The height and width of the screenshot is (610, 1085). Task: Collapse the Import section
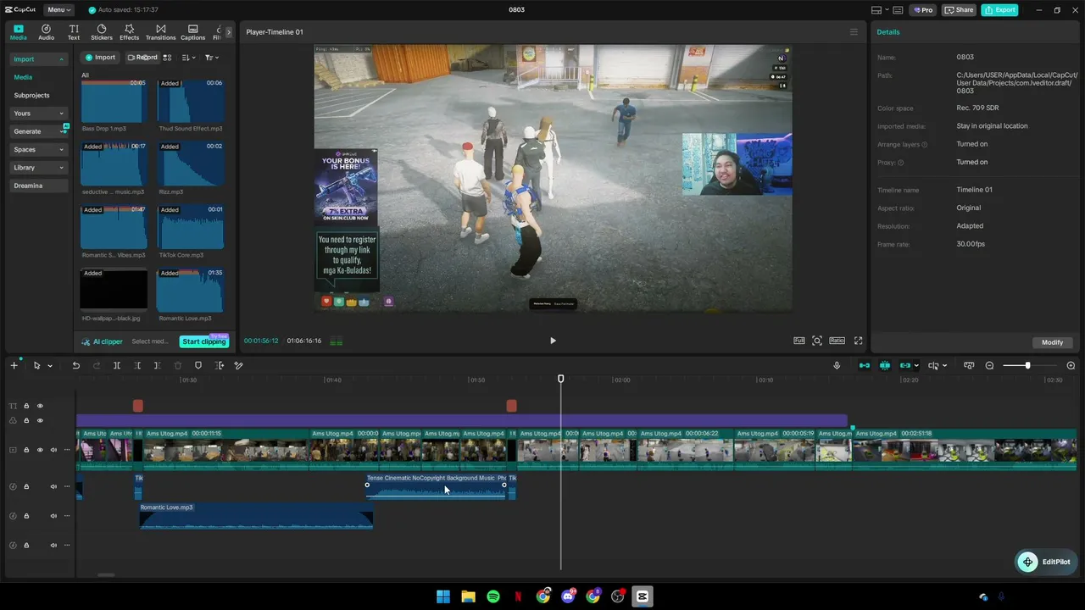pyautogui.click(x=38, y=59)
